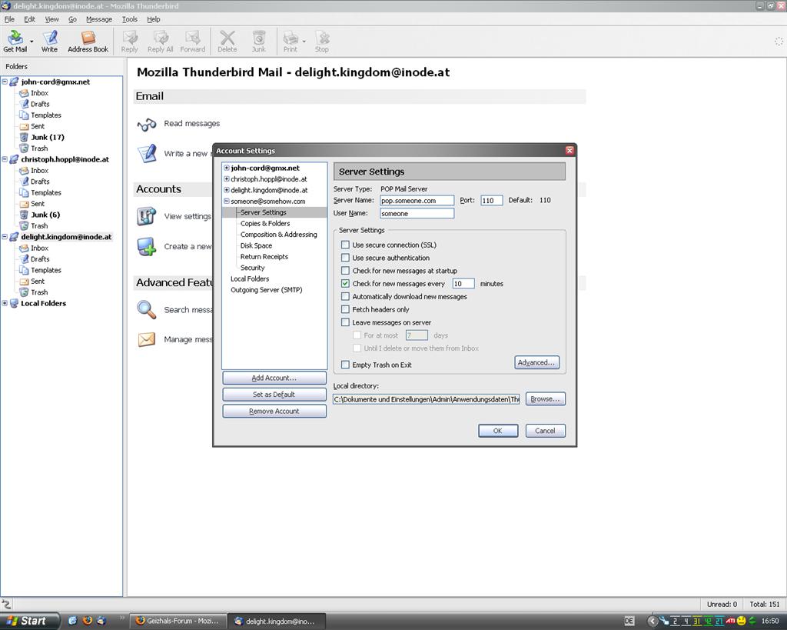Open the Message menu
787x630 pixels.
point(99,19)
